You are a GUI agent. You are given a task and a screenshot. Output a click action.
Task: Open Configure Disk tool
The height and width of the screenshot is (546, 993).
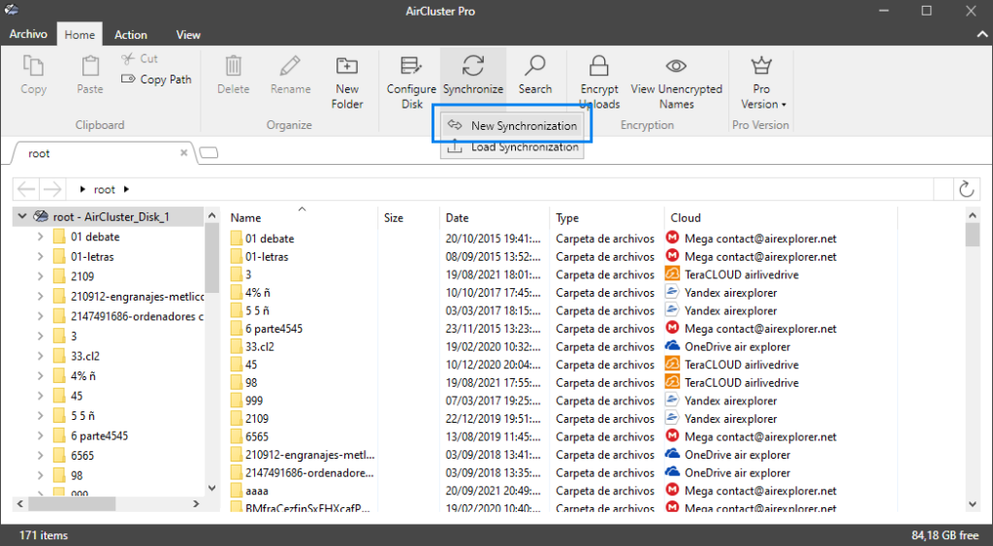click(x=411, y=81)
